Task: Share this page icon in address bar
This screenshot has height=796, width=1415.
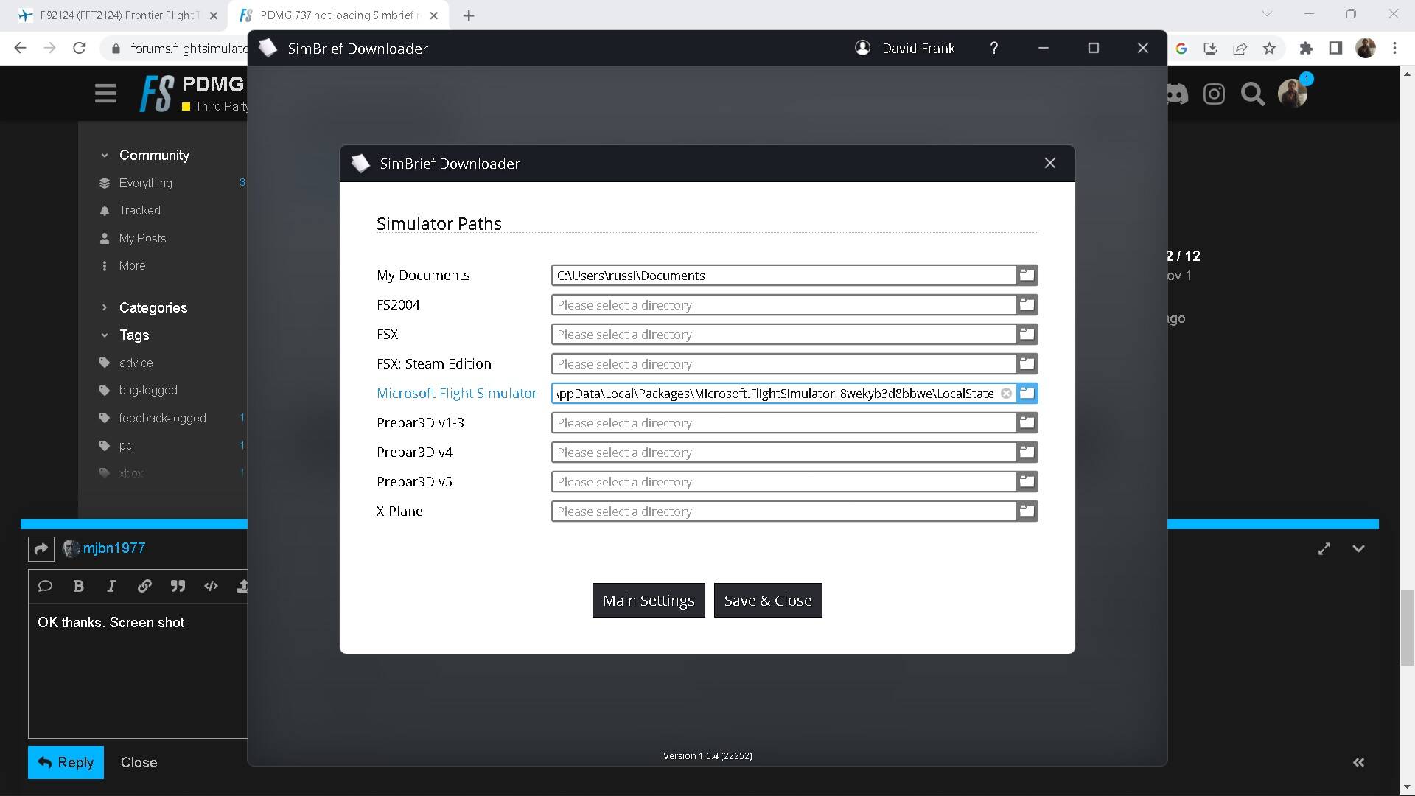Action: (1240, 48)
